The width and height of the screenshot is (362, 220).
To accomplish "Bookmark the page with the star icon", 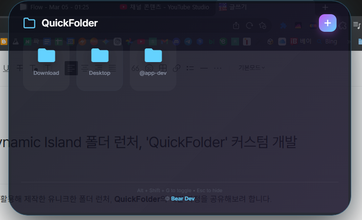I will click(x=263, y=25).
